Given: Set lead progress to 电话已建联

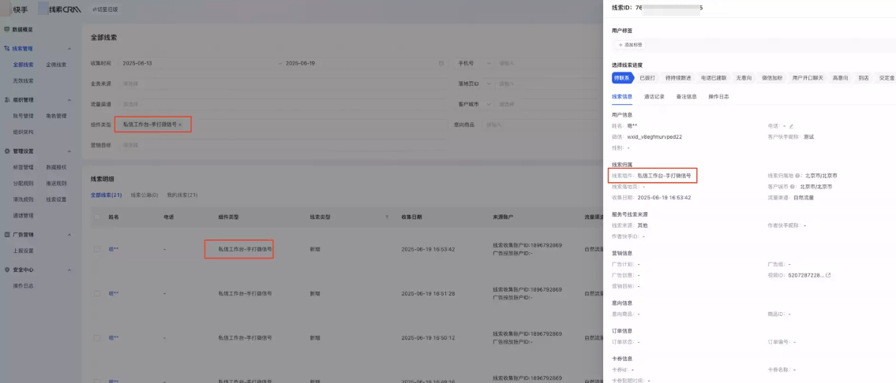Looking at the screenshot, I should coord(713,78).
